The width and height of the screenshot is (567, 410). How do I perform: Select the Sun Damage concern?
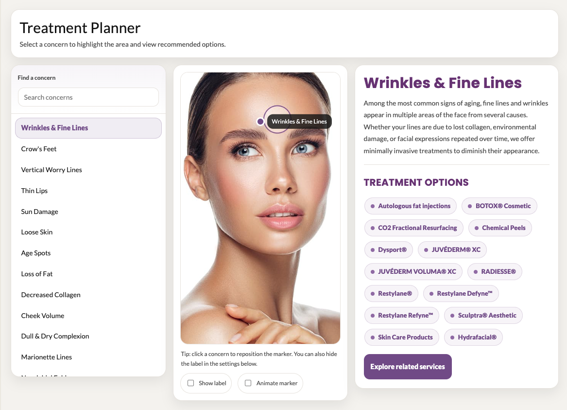pyautogui.click(x=39, y=212)
